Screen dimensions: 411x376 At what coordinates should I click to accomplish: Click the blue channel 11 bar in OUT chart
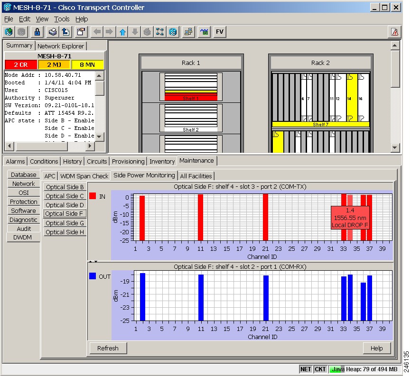click(x=201, y=297)
